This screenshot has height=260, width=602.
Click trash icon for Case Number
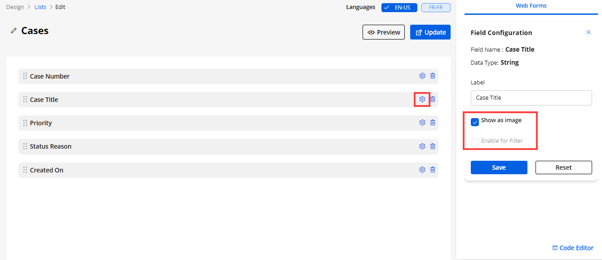coord(433,76)
